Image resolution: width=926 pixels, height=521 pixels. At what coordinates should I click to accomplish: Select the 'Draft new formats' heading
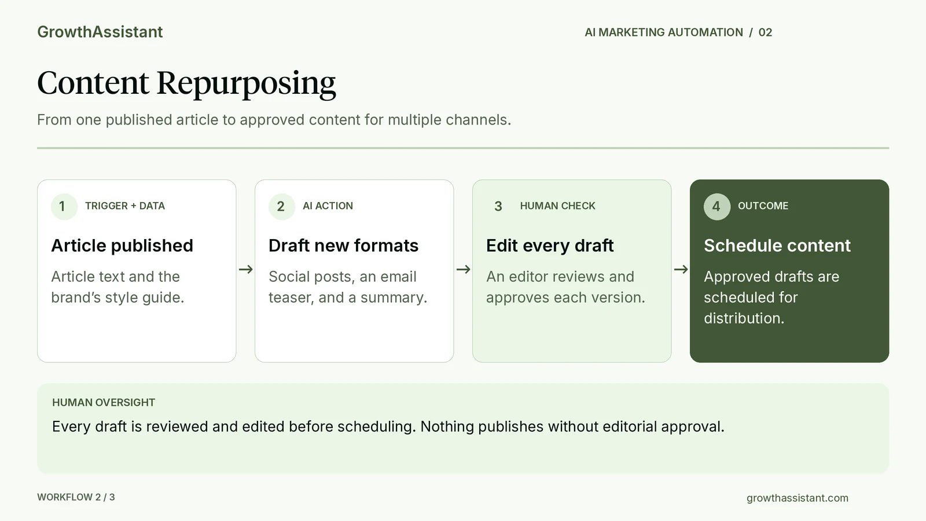343,245
